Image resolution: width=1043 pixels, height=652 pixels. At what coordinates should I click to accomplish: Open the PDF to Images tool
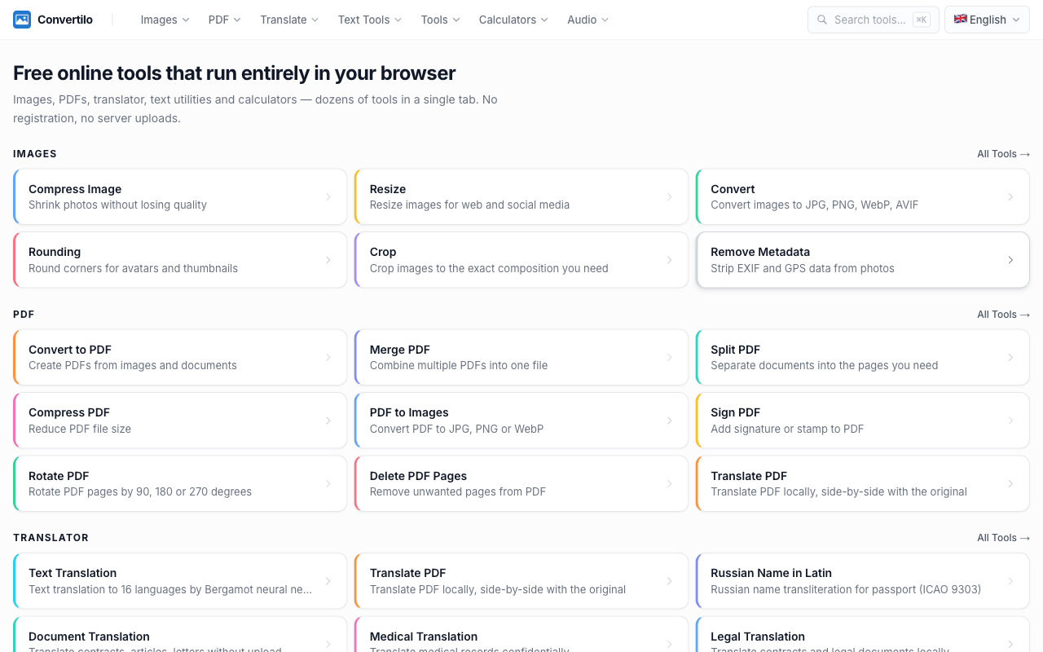pos(521,421)
